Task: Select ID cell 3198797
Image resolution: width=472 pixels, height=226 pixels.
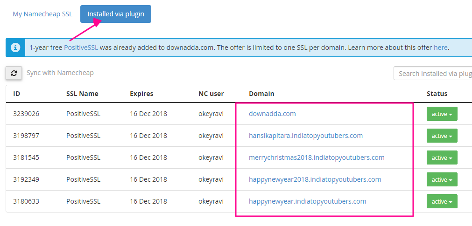Action: (26, 136)
